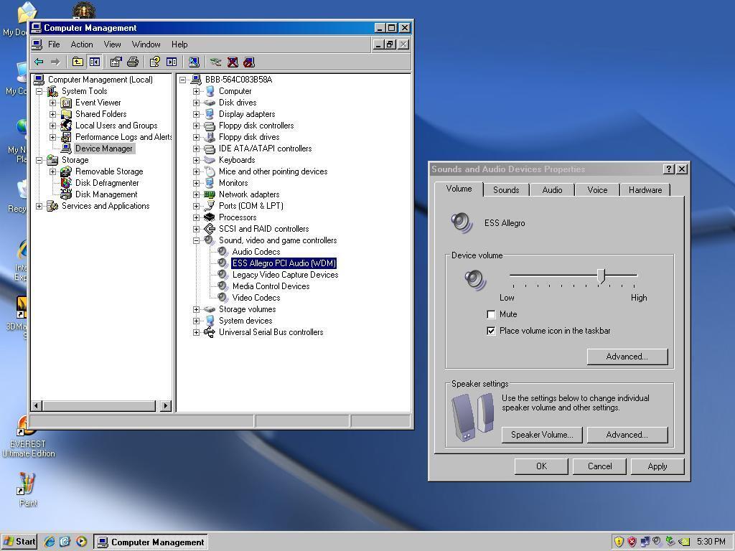Click the Back arrow in the toolbar
The image size is (735, 551).
pos(39,62)
